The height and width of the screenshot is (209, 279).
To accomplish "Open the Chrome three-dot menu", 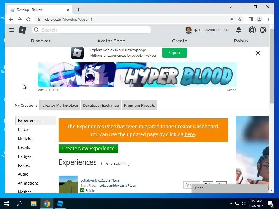I will click(x=268, y=19).
